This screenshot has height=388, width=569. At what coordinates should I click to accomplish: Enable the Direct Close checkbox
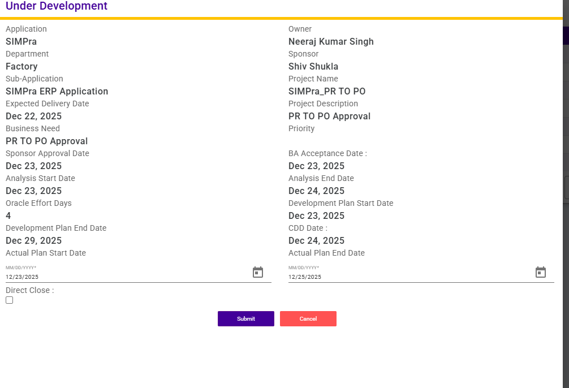[10, 300]
